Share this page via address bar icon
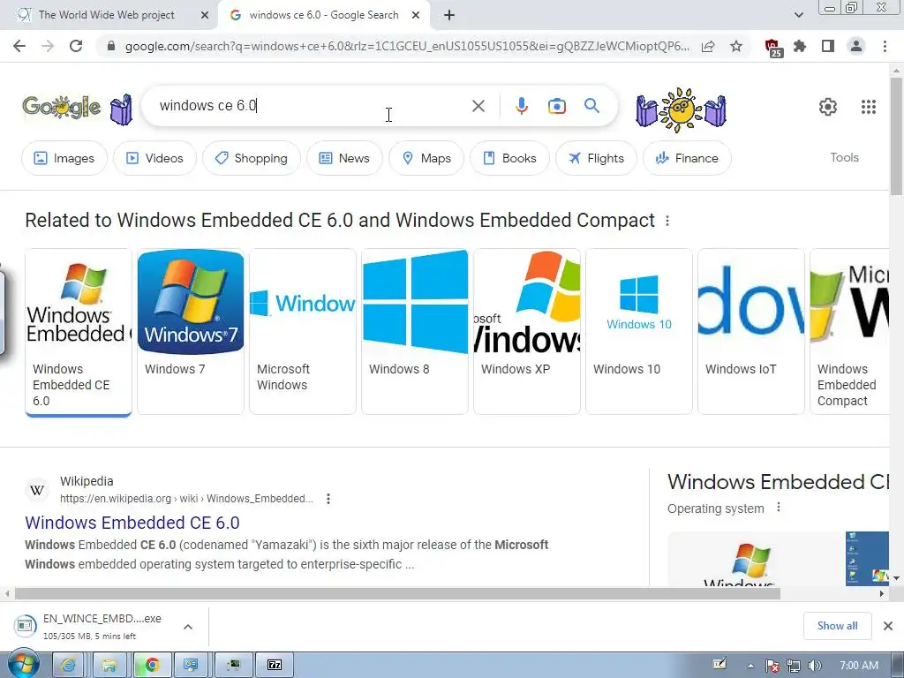The width and height of the screenshot is (904, 678). click(x=708, y=46)
